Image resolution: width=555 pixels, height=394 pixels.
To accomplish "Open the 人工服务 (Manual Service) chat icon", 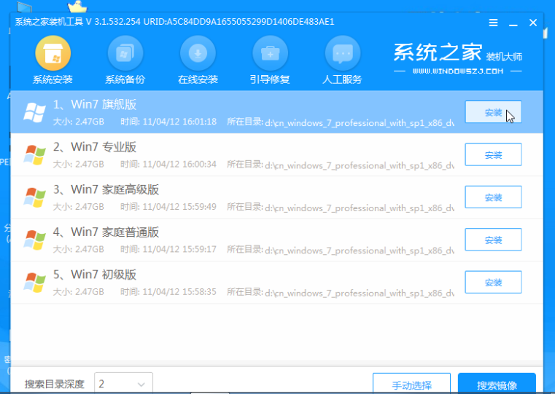I will point(342,54).
